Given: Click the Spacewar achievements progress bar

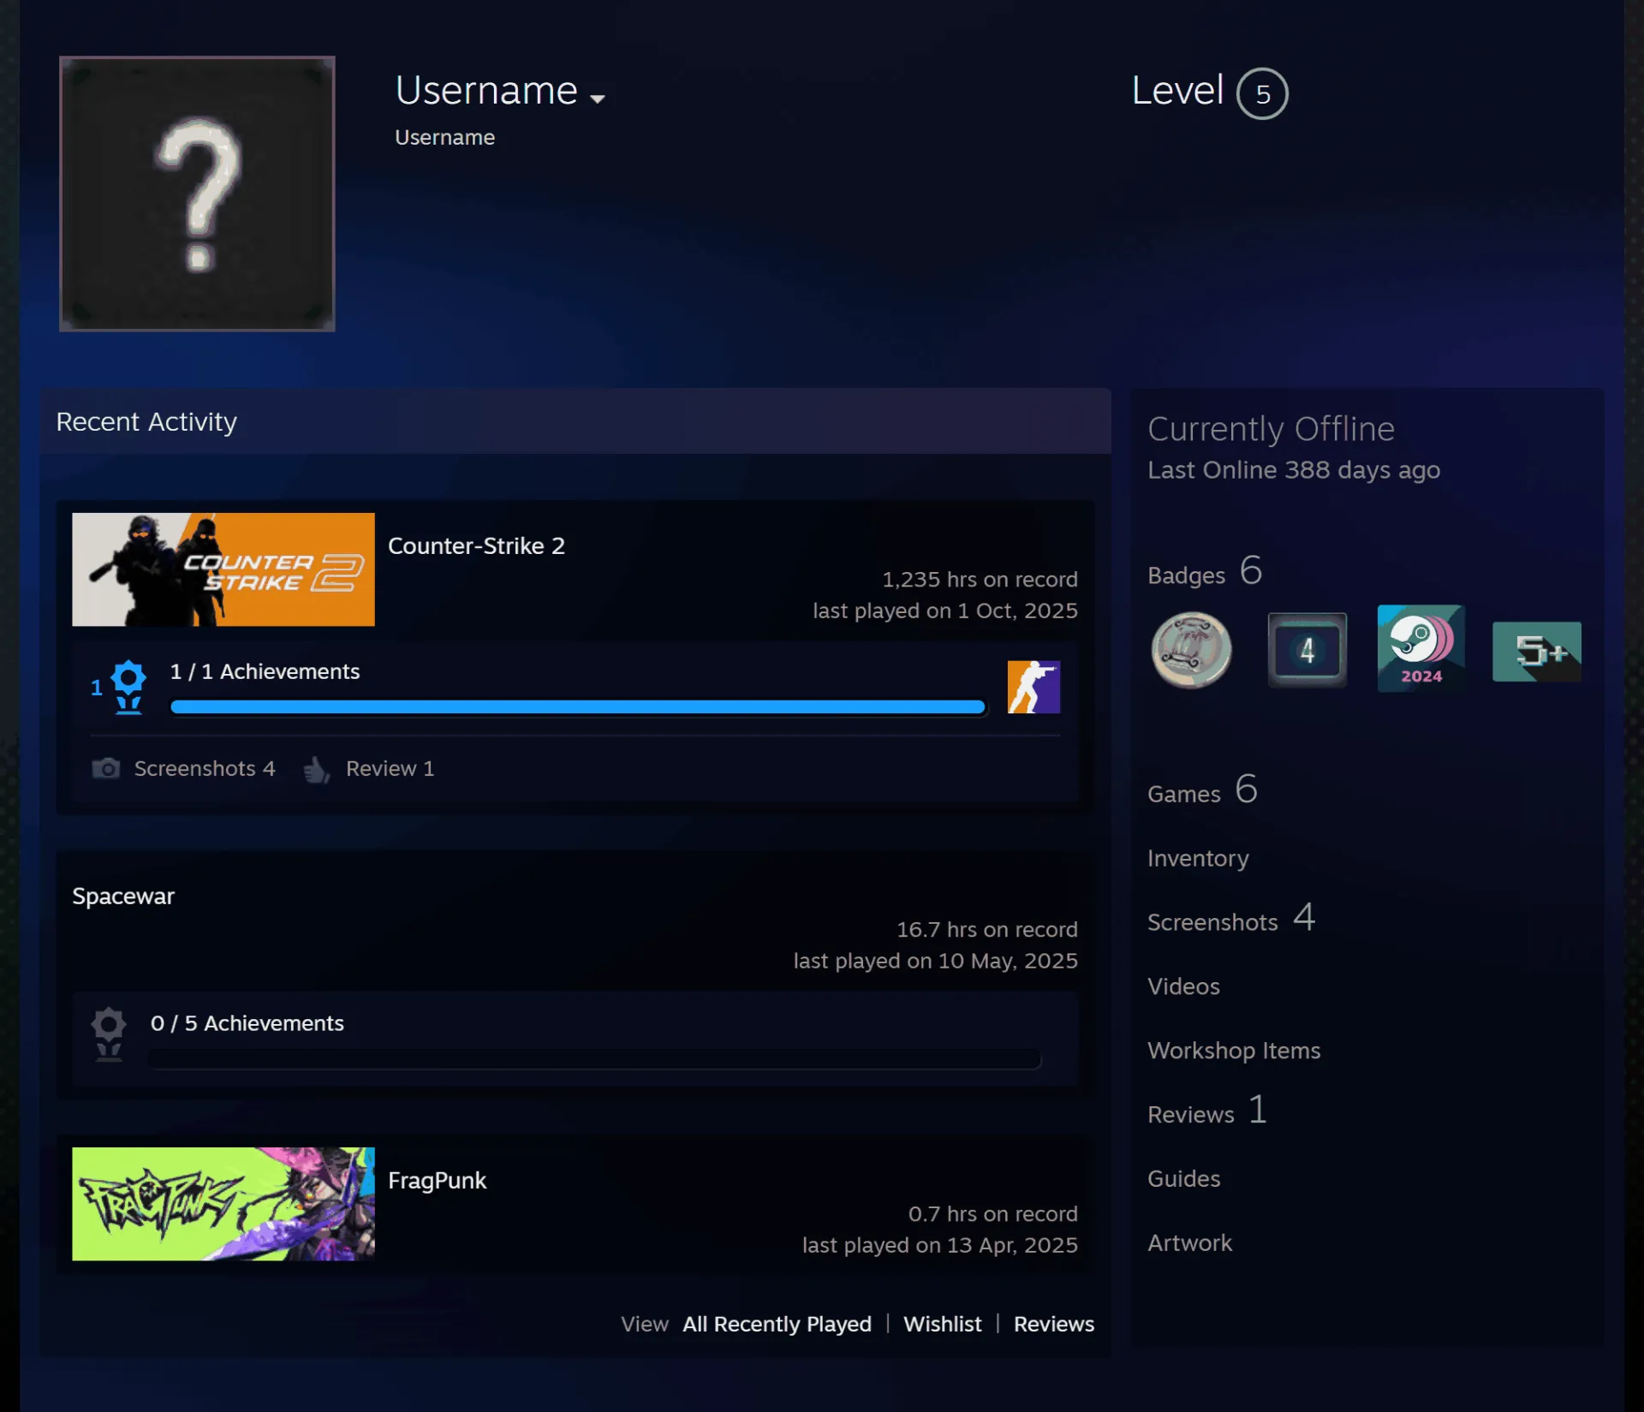Looking at the screenshot, I should click(595, 1059).
